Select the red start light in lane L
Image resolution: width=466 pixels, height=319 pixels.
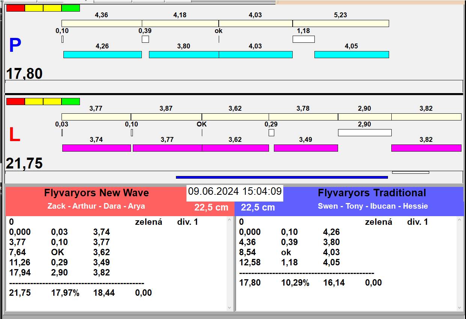tap(15, 102)
